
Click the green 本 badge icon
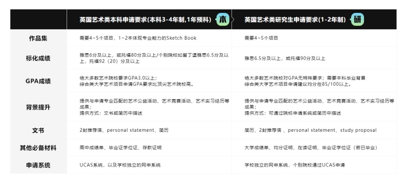pos(223,20)
